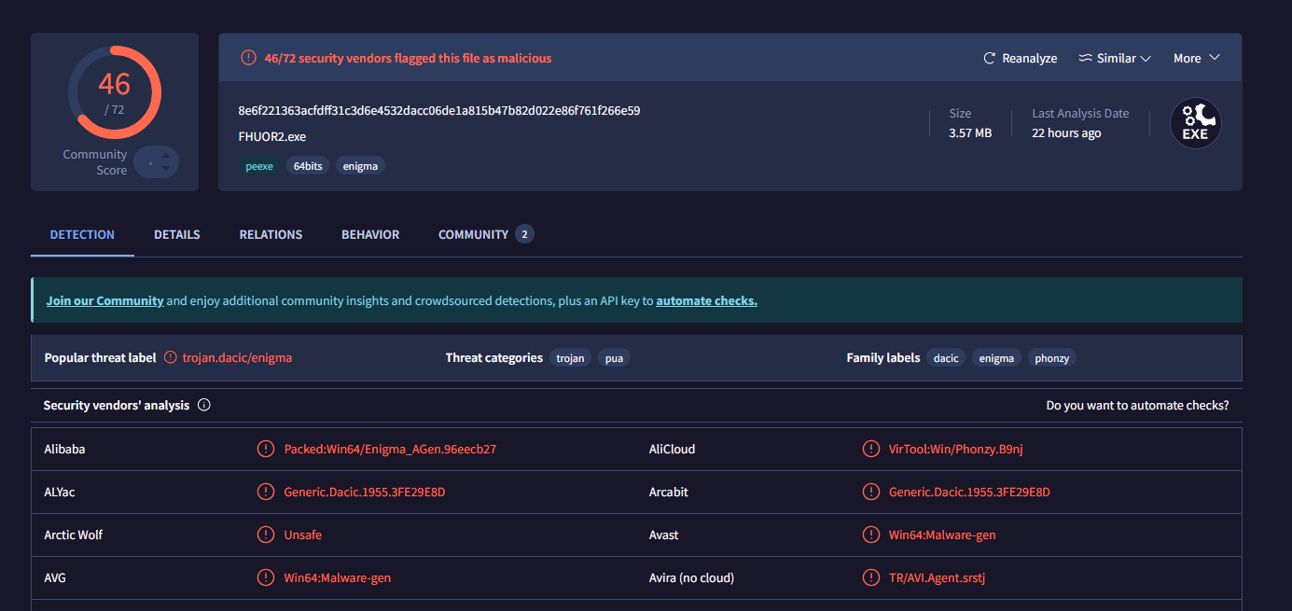Click the info icon beside Security vendors' analysis
1292x611 pixels.
tap(204, 406)
